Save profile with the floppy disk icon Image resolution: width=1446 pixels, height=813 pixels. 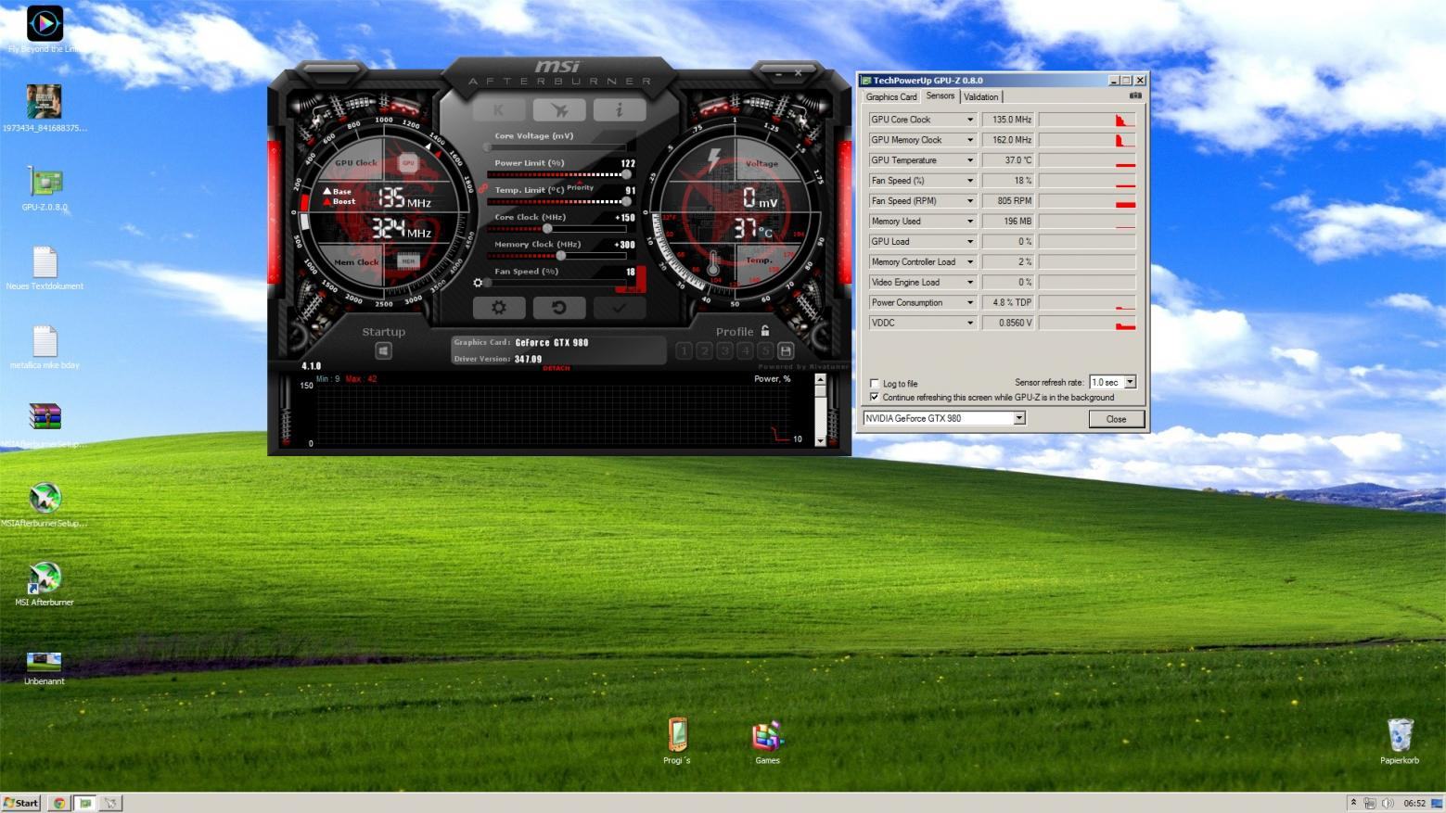786,350
